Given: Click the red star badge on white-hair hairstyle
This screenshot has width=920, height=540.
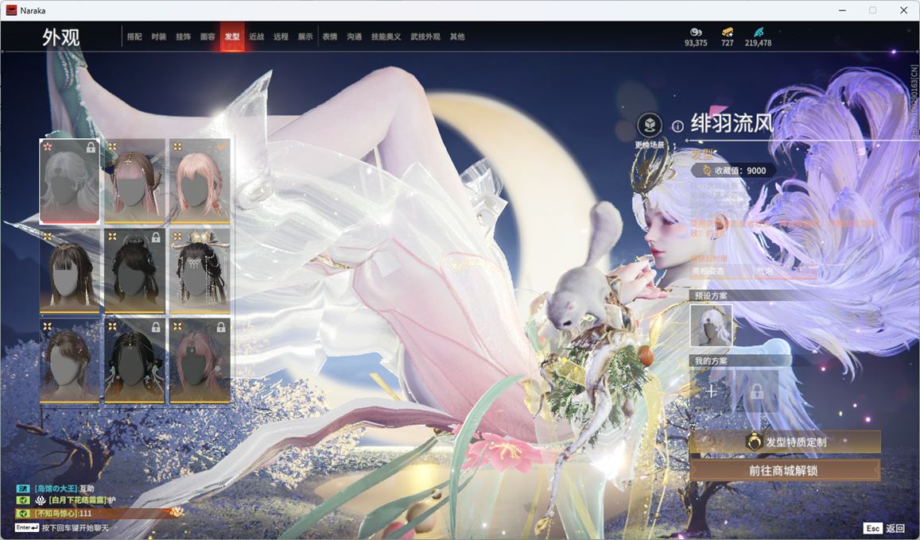Looking at the screenshot, I should [48, 146].
